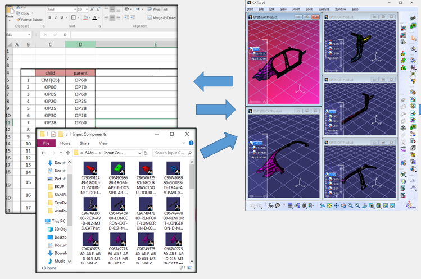Click chain-link icon atop CATIA right toolbar

point(413,19)
